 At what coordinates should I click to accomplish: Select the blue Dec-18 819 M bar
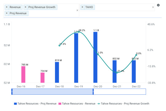(x=57, y=72)
